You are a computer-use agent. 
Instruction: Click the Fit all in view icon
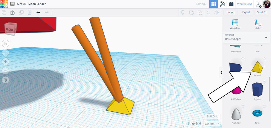pos(5,52)
